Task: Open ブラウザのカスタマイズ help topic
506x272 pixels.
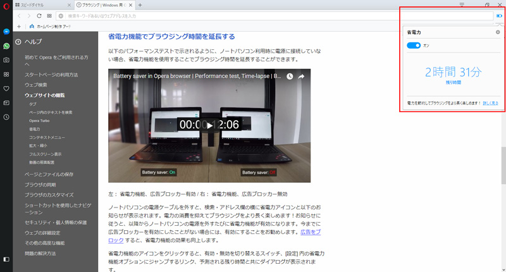Action: pyautogui.click(x=49, y=195)
